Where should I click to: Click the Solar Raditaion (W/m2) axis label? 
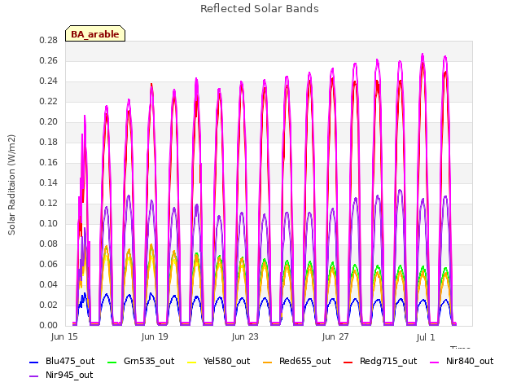[11, 185]
